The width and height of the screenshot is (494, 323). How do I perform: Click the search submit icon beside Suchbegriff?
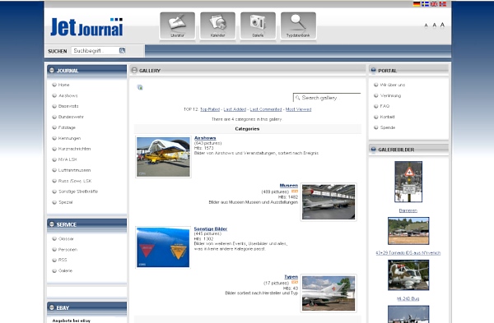point(122,50)
